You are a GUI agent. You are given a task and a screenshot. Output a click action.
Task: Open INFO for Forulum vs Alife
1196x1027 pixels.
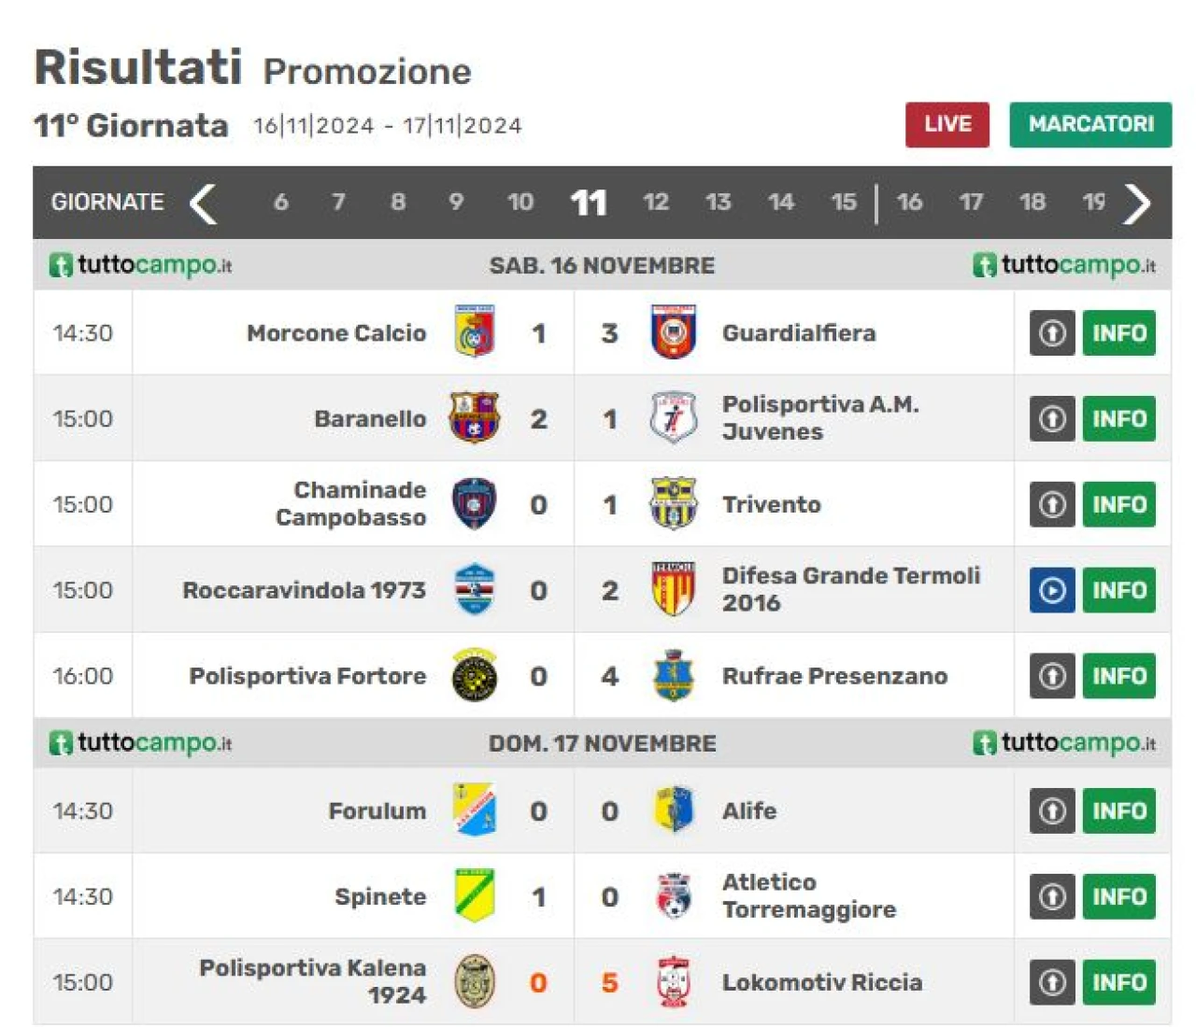[x=1119, y=810]
